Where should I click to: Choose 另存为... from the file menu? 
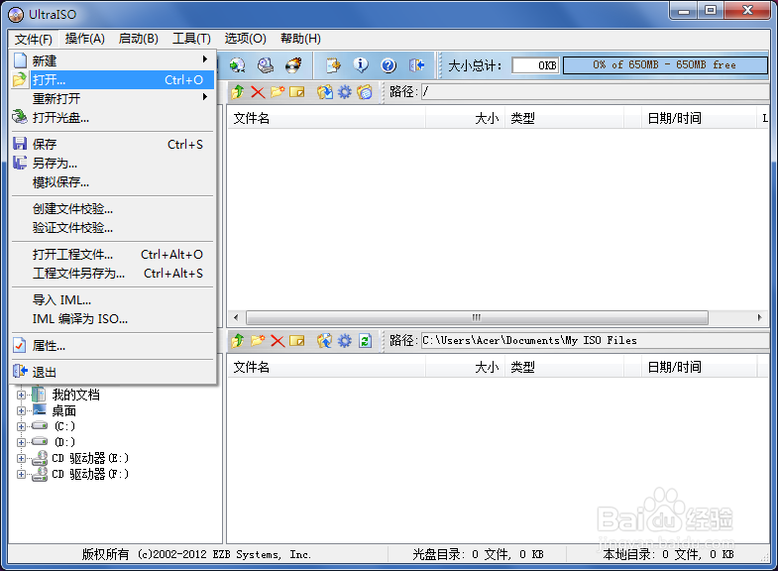[x=113, y=163]
